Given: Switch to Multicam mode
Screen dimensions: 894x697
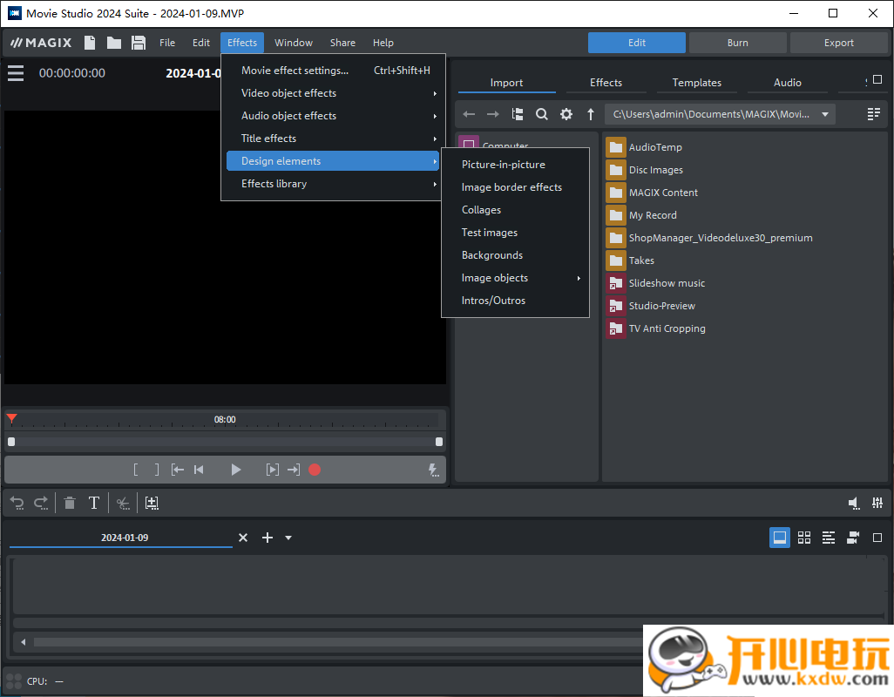Looking at the screenshot, I should point(853,538).
